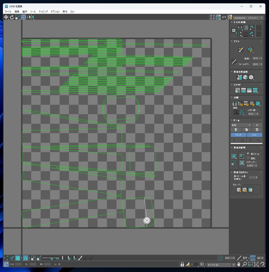Open the ツール menu
The image size is (269, 272).
point(33,11)
